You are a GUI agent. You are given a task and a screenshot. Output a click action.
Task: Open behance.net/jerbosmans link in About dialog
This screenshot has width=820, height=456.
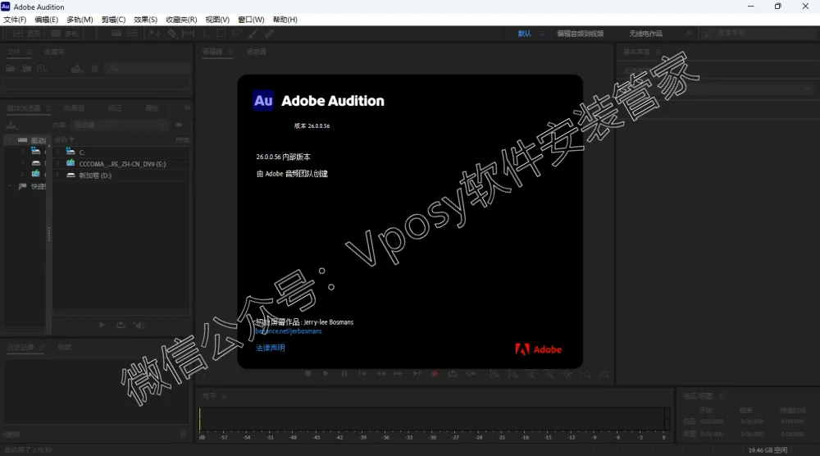tap(288, 331)
